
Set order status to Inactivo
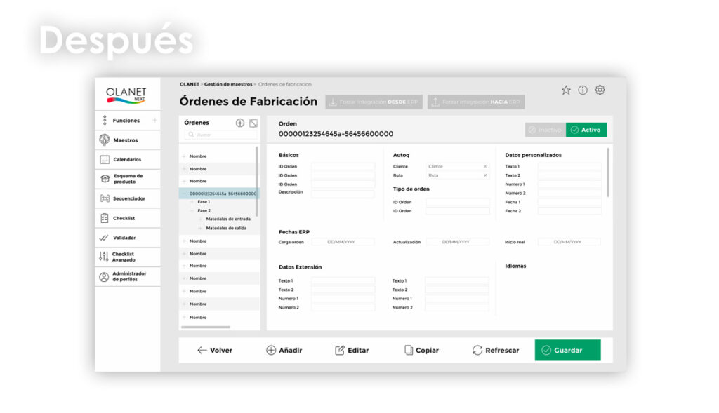point(545,130)
